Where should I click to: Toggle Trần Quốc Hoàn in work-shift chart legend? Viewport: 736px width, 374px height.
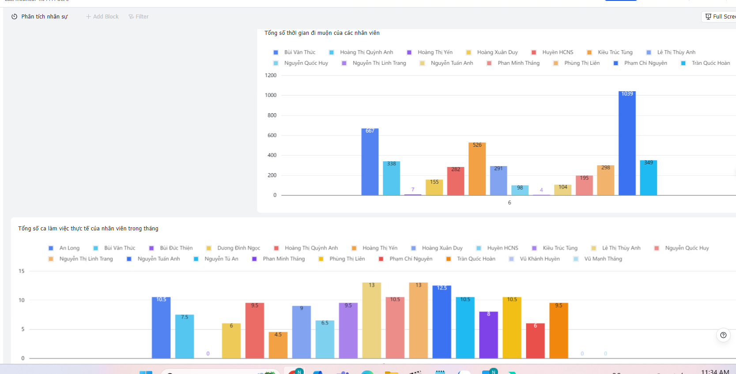click(x=471, y=259)
